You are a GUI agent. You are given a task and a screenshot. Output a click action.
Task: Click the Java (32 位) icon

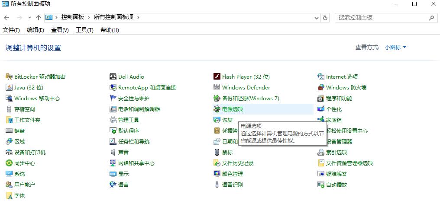tap(9, 87)
